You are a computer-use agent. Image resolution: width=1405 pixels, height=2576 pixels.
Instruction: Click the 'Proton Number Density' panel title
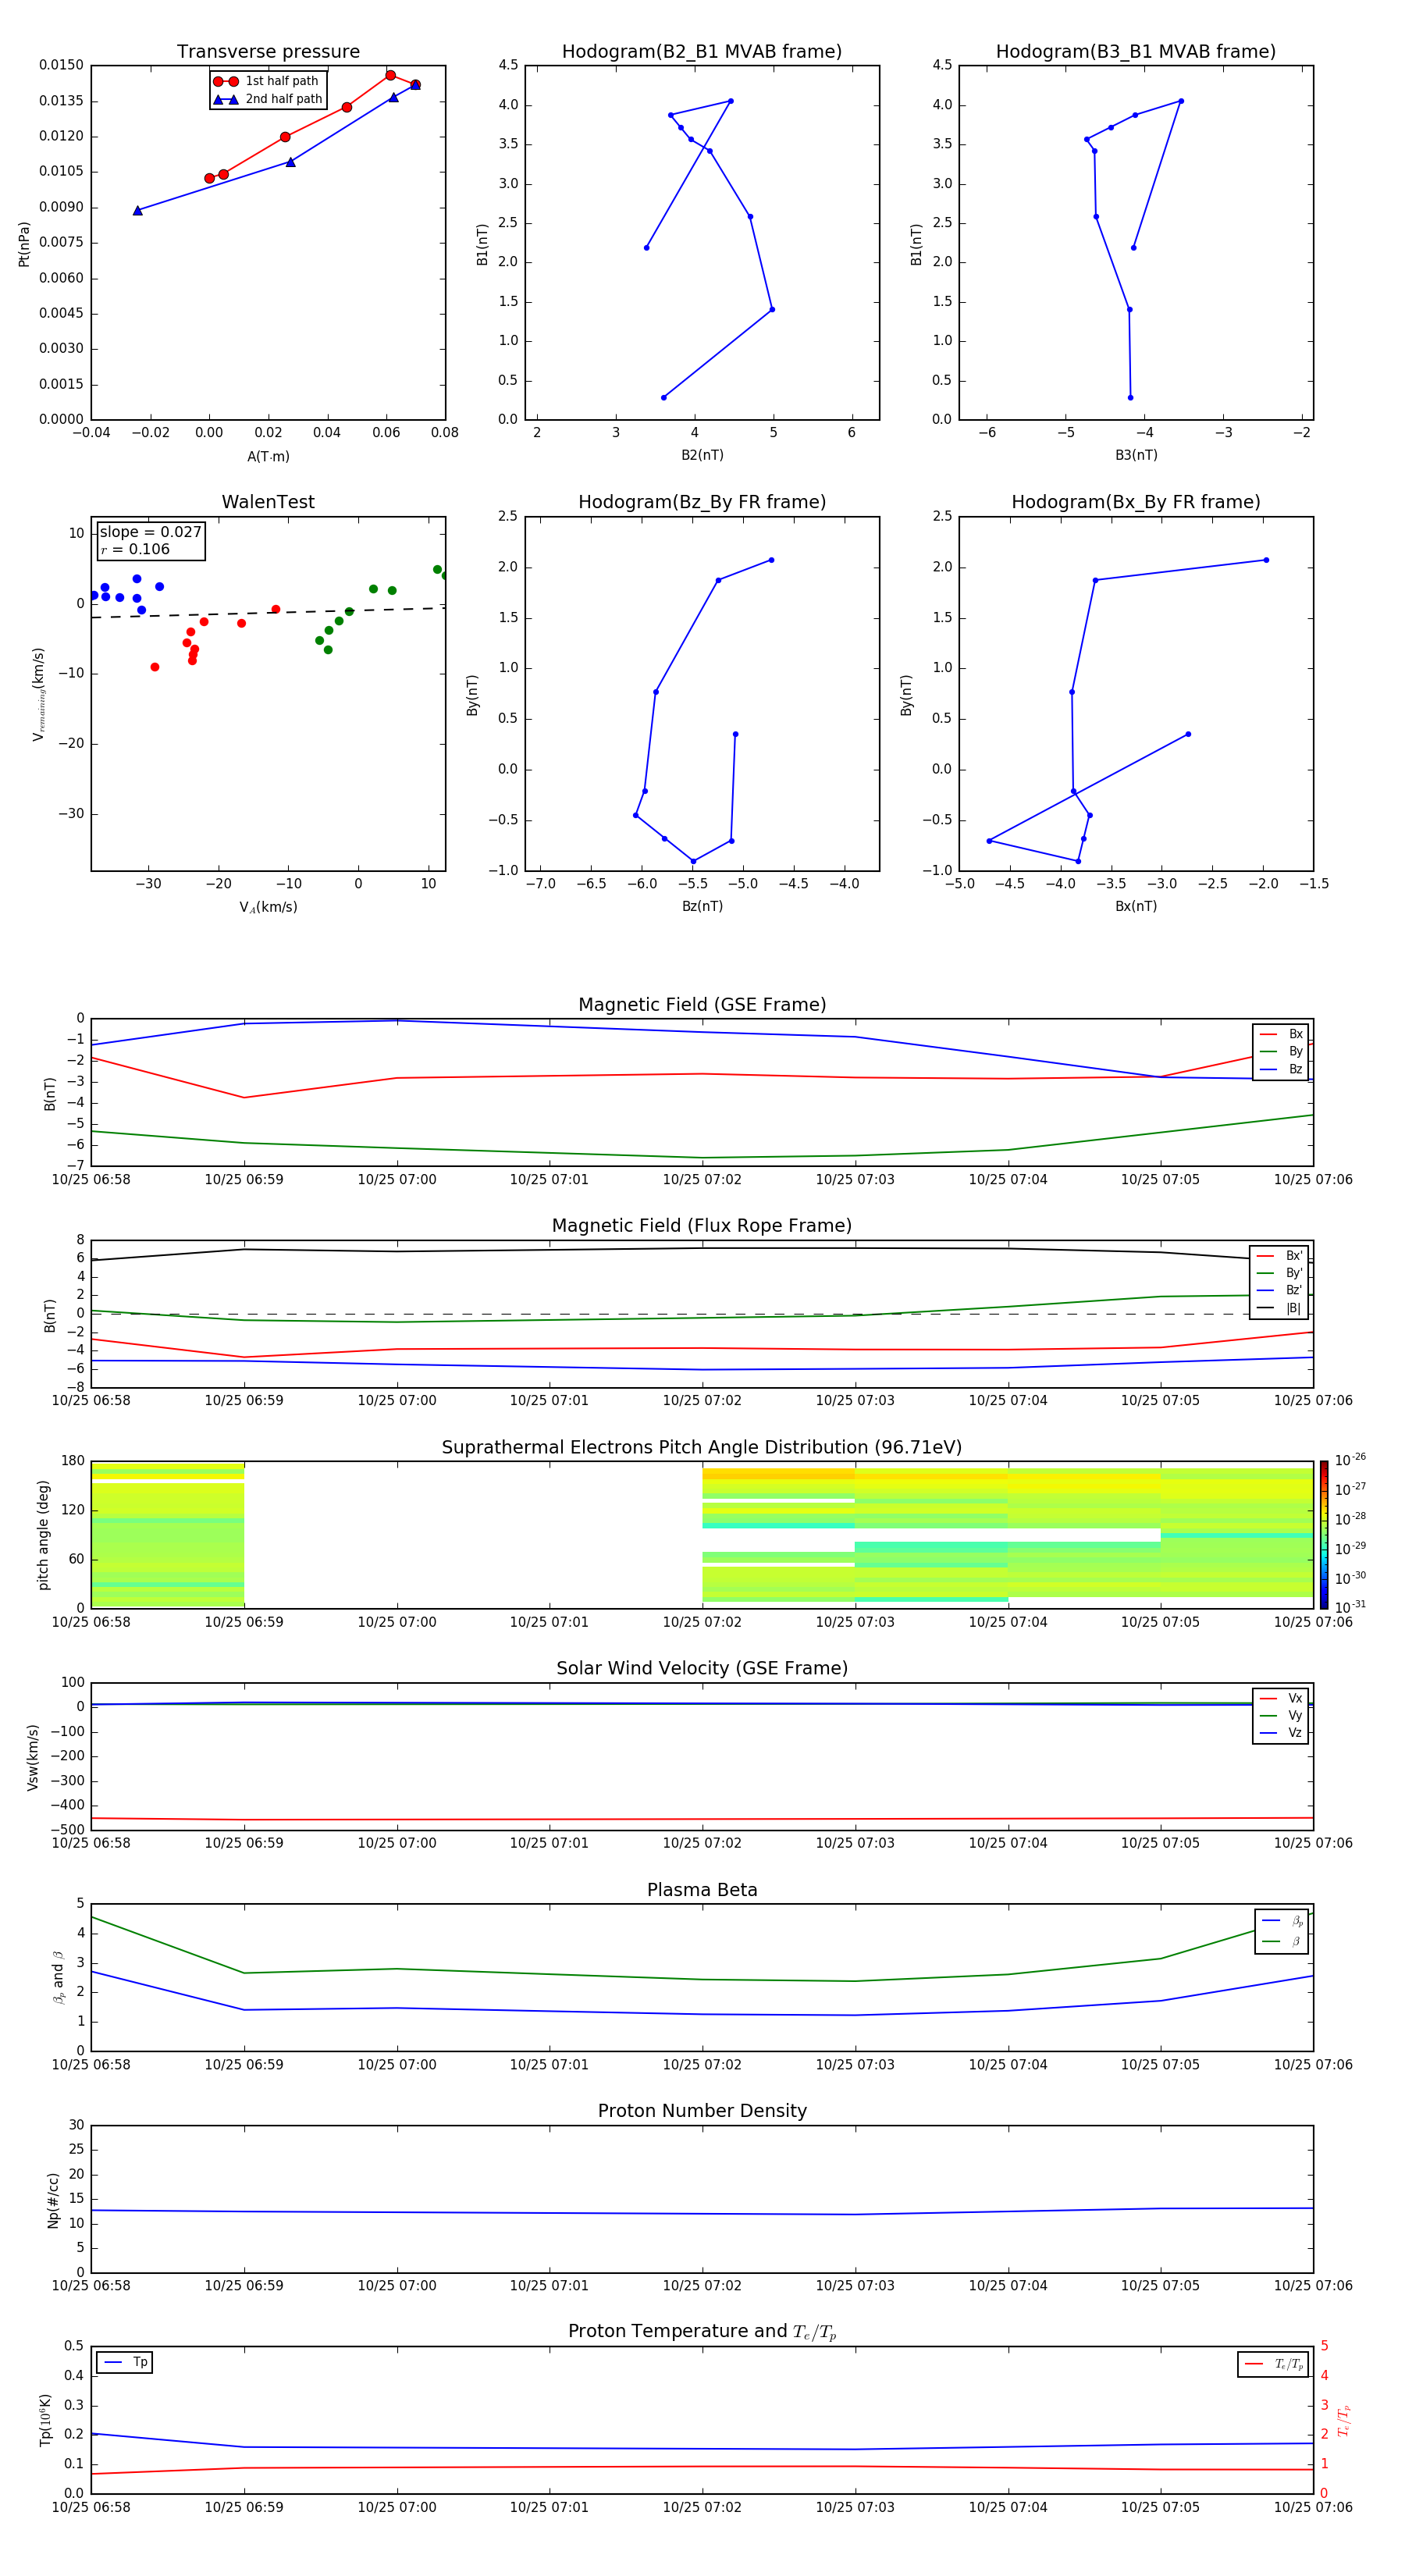[x=702, y=2111]
